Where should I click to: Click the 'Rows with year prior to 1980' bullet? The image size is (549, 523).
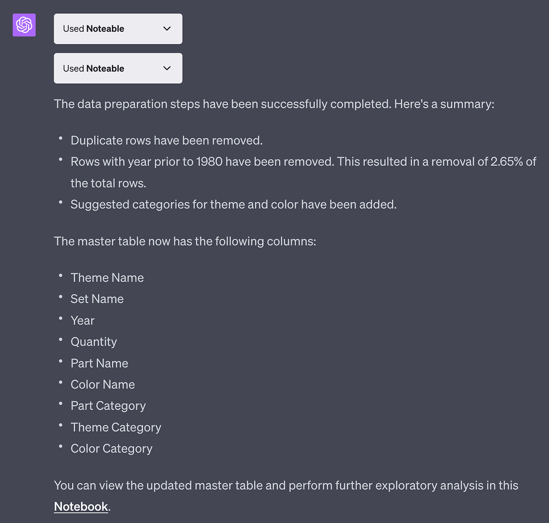[303, 172]
